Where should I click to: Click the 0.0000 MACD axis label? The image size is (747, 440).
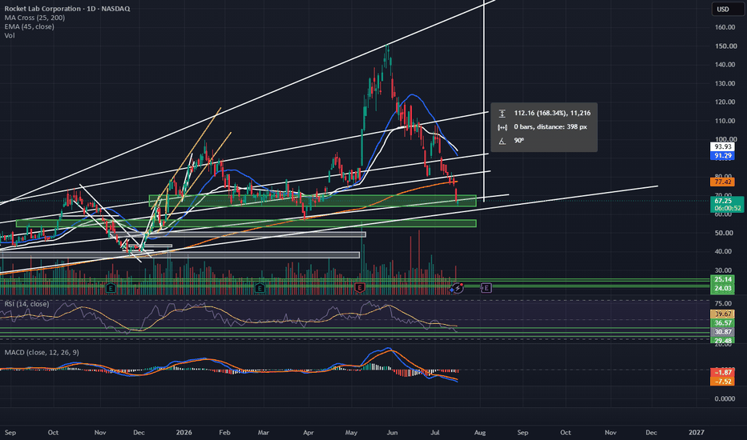click(x=725, y=398)
